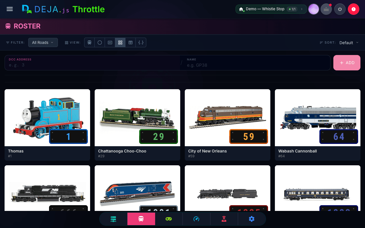Screen dimensions: 365x228
Task: Click the grid icon next to VIEW label
Action: coord(66,42)
